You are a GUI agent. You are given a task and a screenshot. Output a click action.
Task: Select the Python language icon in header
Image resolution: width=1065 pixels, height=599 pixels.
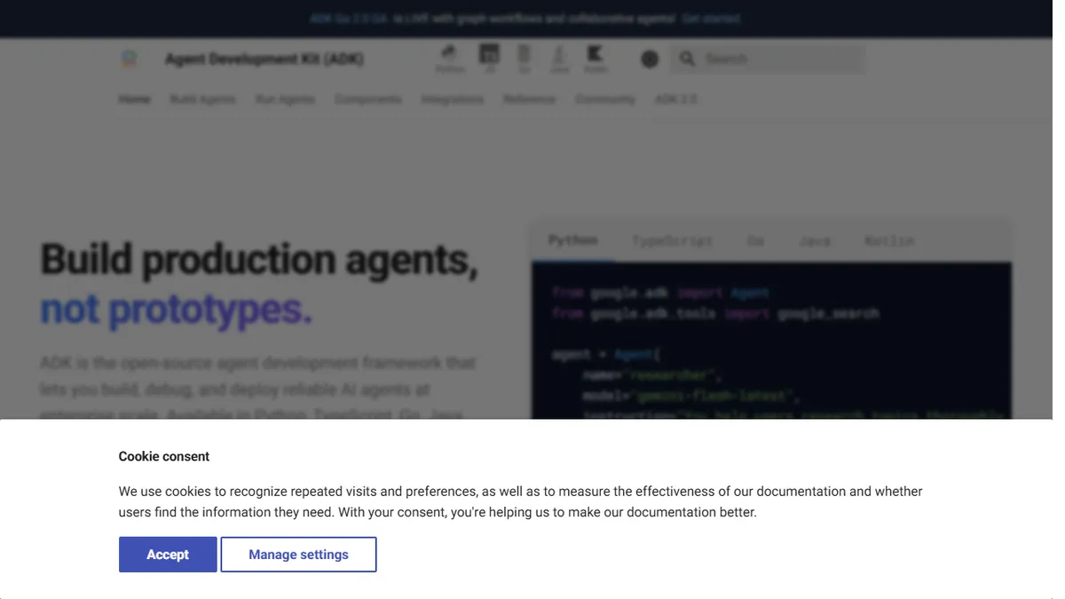(x=450, y=59)
